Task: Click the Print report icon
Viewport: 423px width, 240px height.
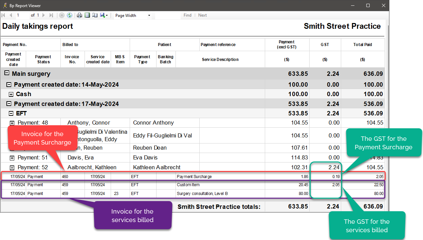Action: [79, 15]
